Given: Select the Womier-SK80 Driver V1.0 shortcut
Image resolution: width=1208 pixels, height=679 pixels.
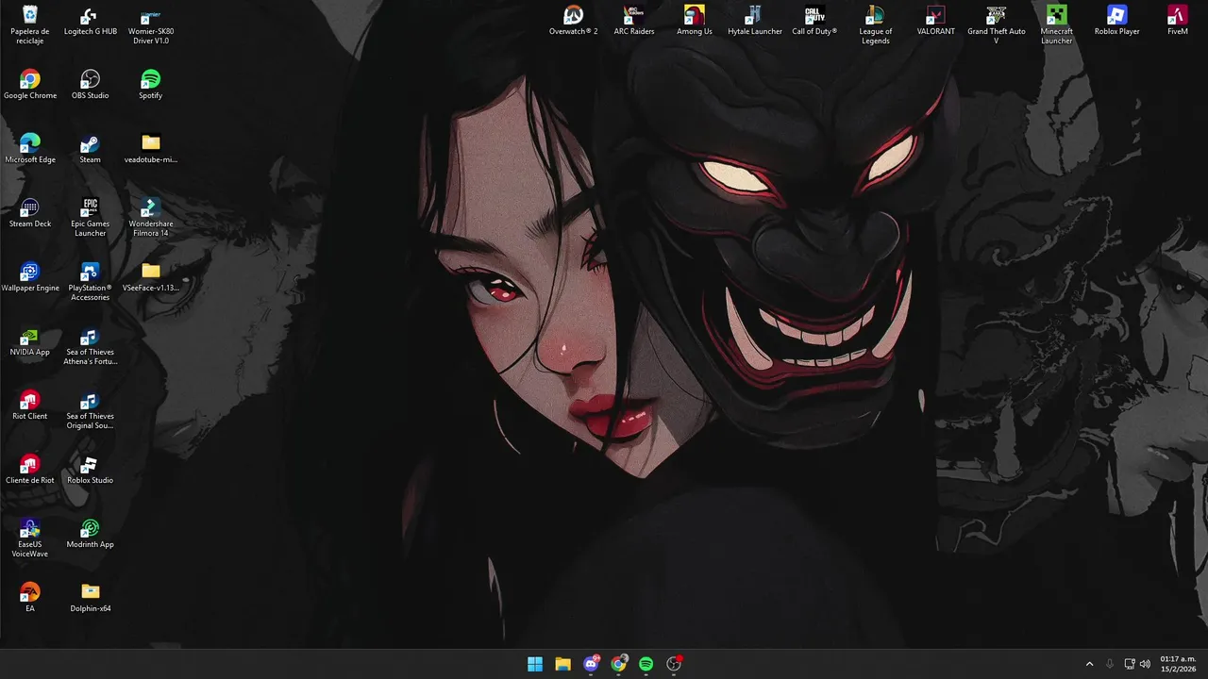Looking at the screenshot, I should pyautogui.click(x=151, y=25).
